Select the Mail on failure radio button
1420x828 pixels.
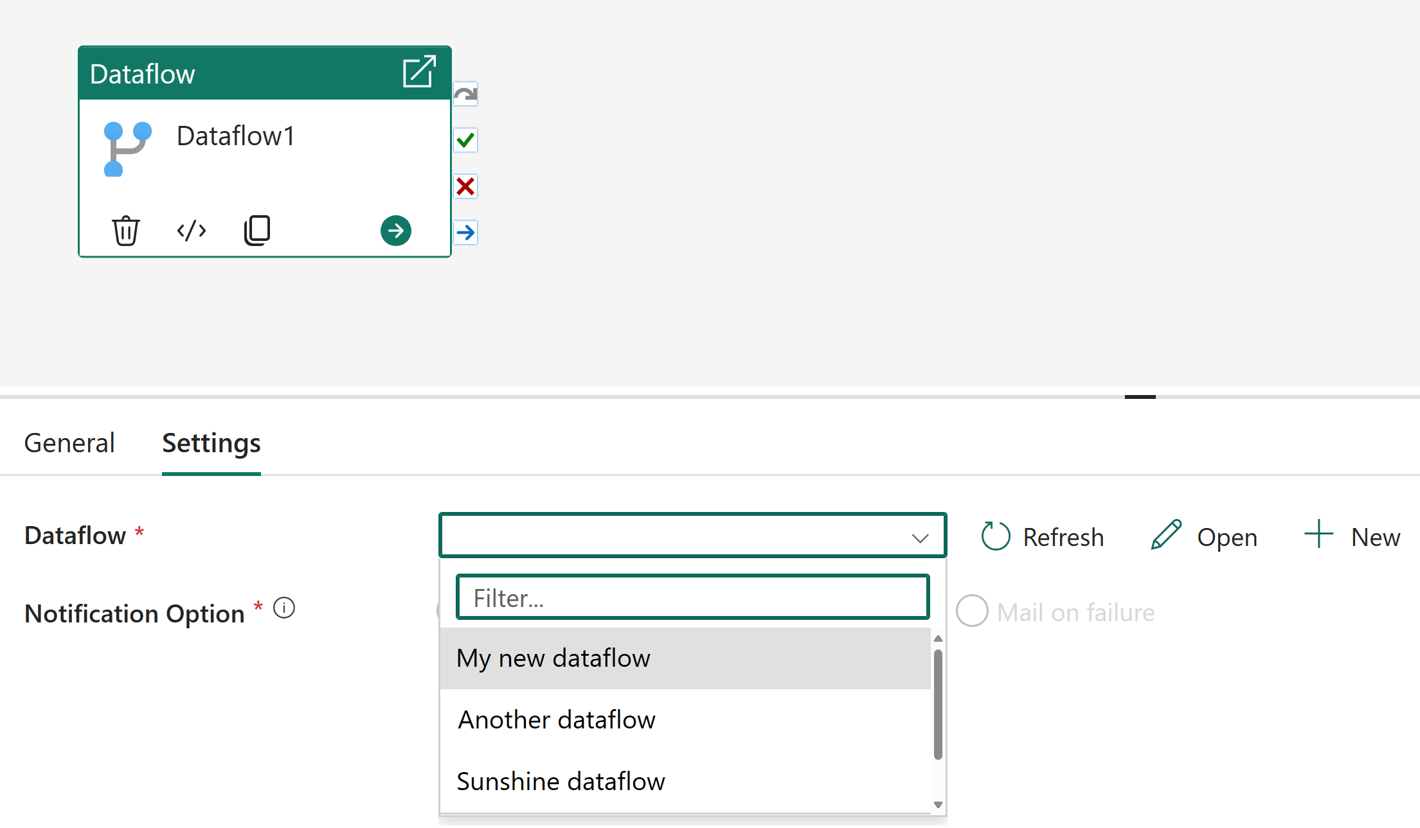click(972, 612)
